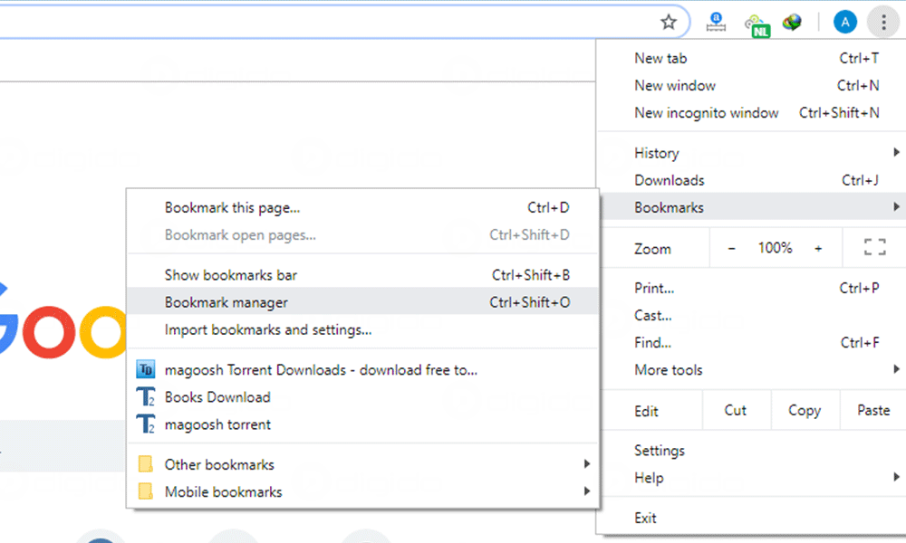The image size is (906, 543).
Task: Increase zoom with the plus button
Action: (818, 248)
